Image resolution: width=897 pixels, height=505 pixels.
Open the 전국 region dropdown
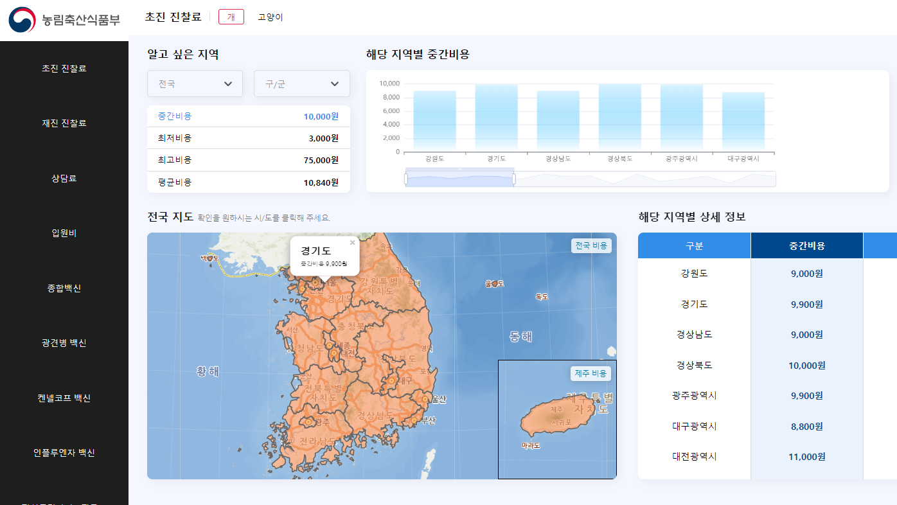point(195,83)
